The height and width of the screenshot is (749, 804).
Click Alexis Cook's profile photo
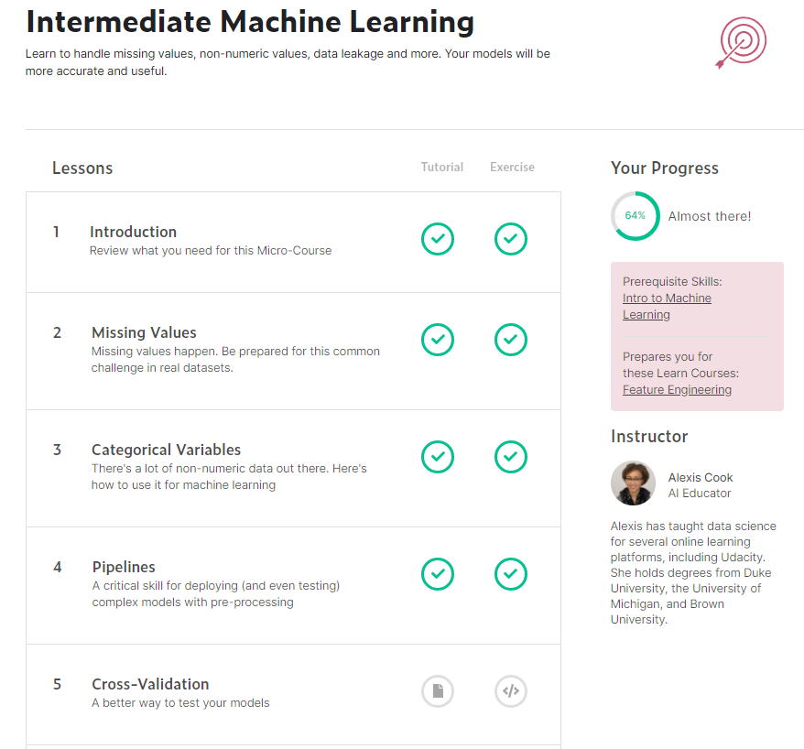point(633,483)
